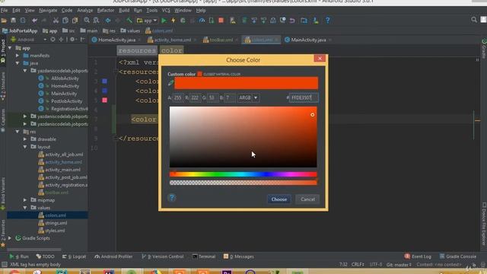
Task: Click the Scroll from Source target icon
Action: (x=53, y=40)
